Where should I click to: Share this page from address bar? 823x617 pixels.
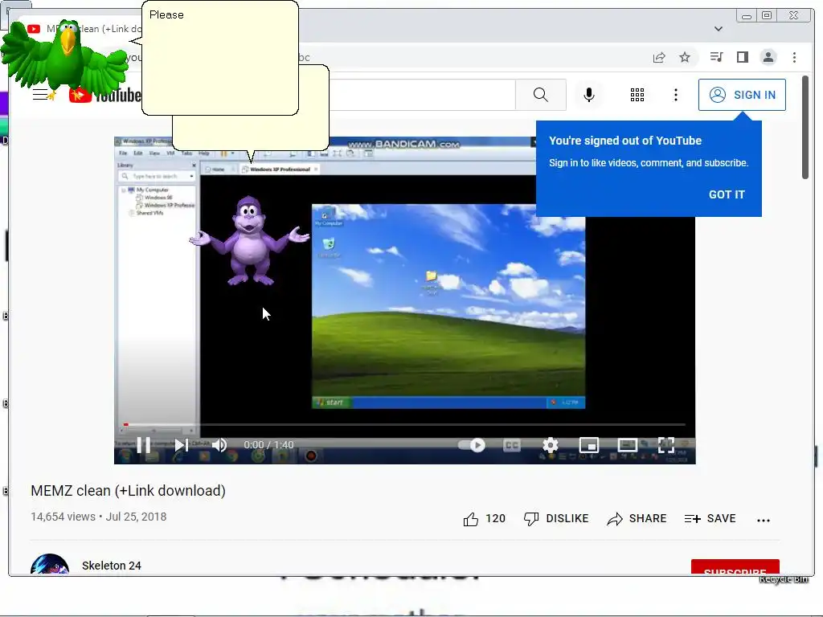click(x=659, y=57)
